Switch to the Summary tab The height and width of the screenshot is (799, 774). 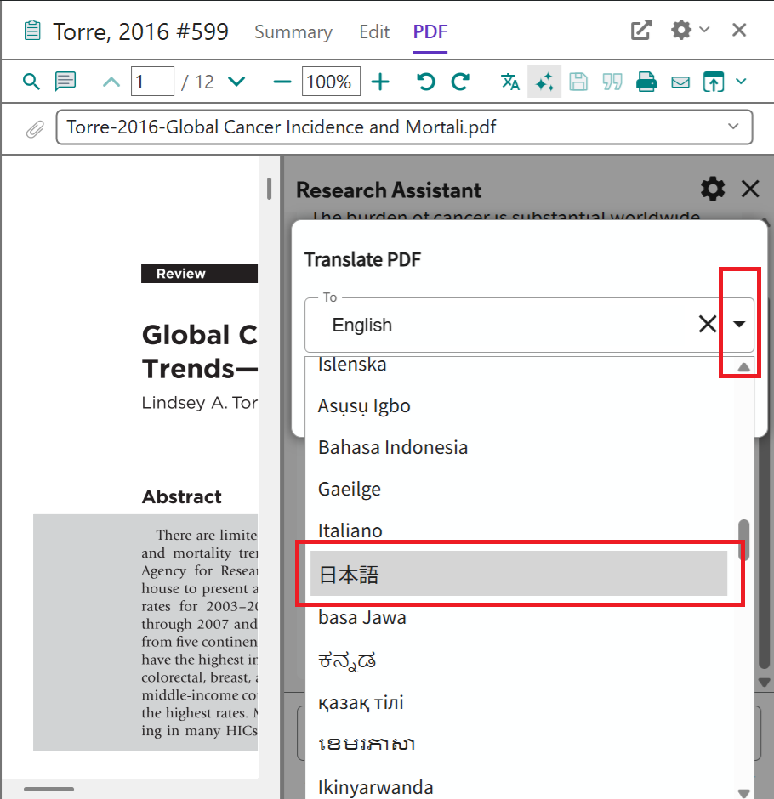293,32
